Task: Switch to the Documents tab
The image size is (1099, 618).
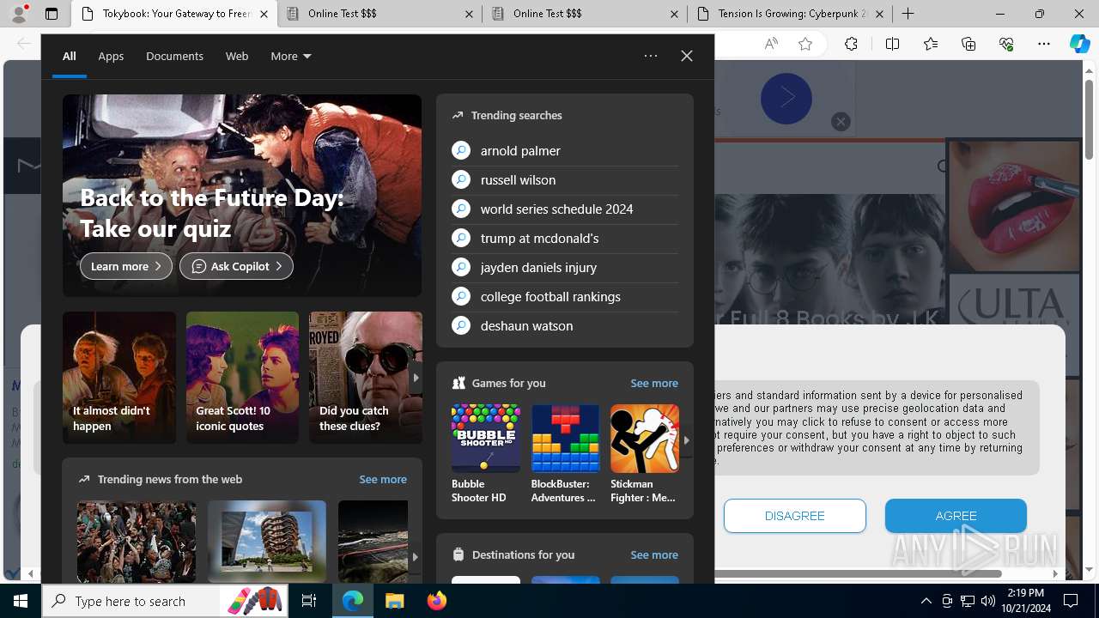Action: tap(174, 56)
